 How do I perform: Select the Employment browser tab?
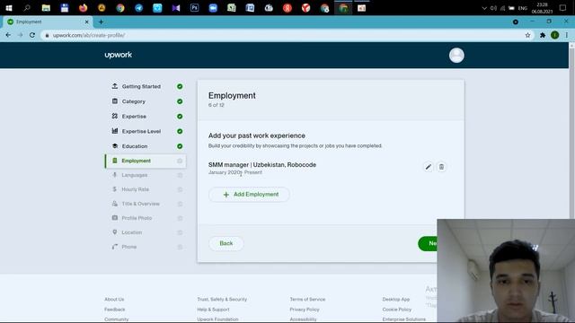coord(48,22)
